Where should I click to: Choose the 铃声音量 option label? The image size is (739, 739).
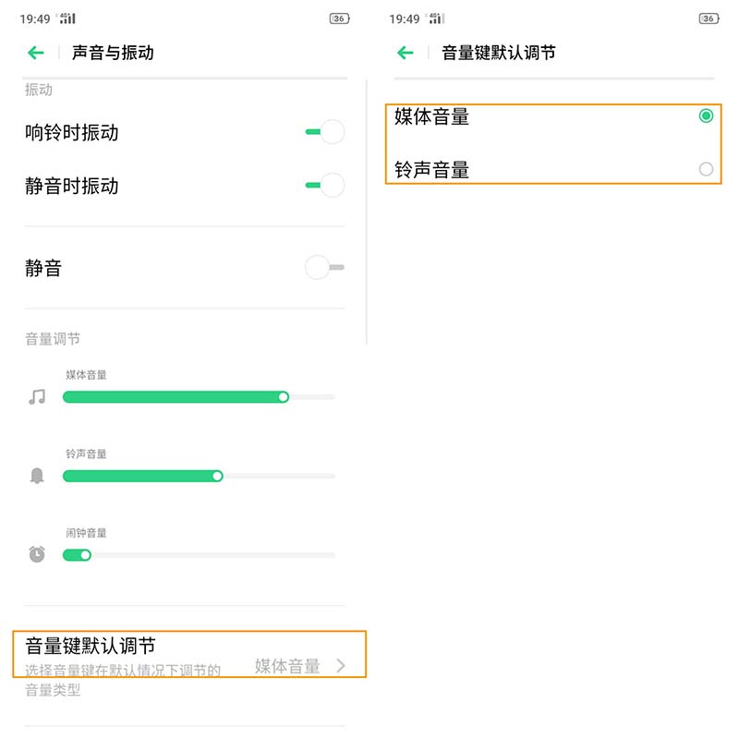[432, 170]
